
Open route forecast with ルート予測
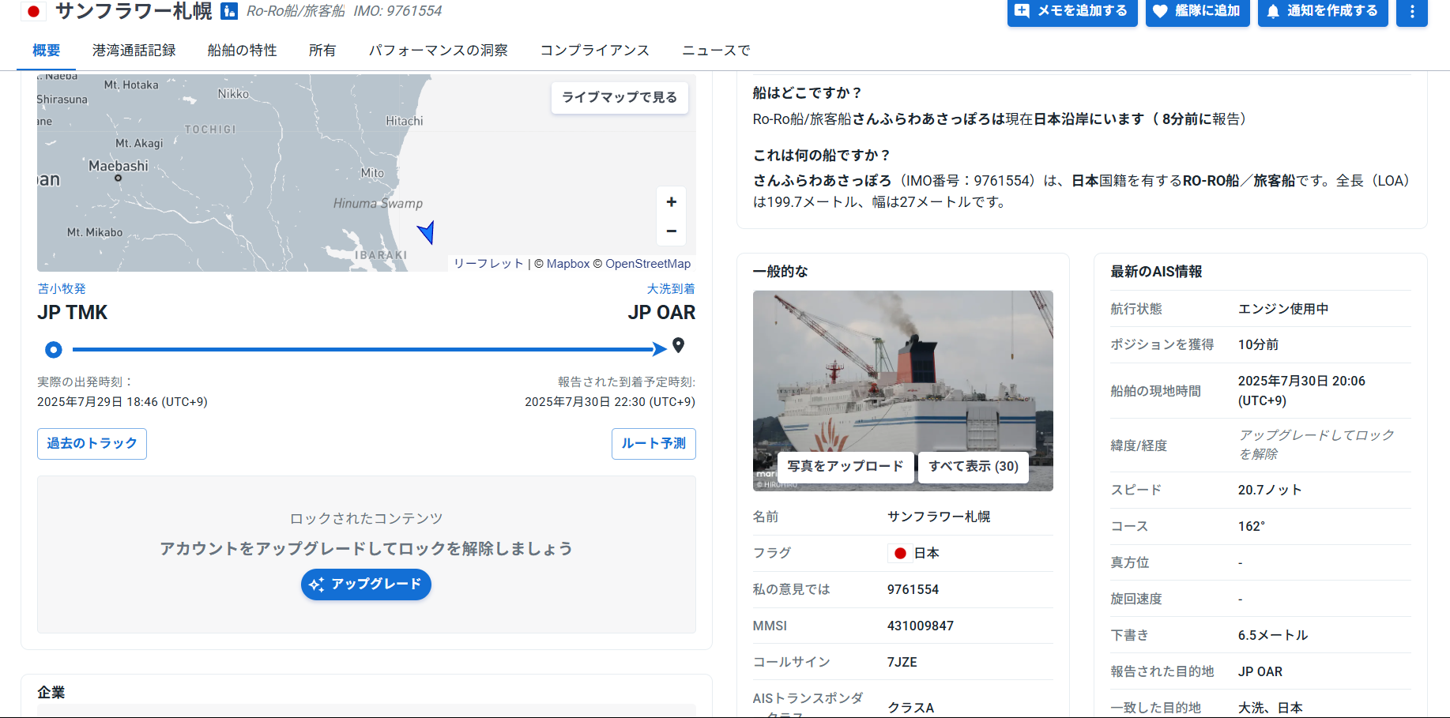(653, 444)
